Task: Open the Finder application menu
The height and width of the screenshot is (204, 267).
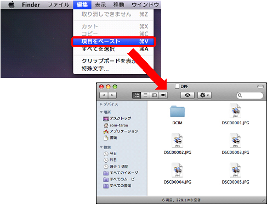Action: click(31, 4)
